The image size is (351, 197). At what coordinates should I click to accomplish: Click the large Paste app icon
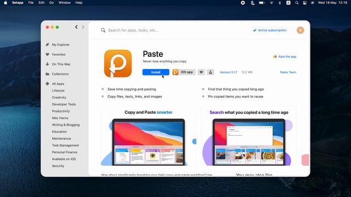click(118, 63)
